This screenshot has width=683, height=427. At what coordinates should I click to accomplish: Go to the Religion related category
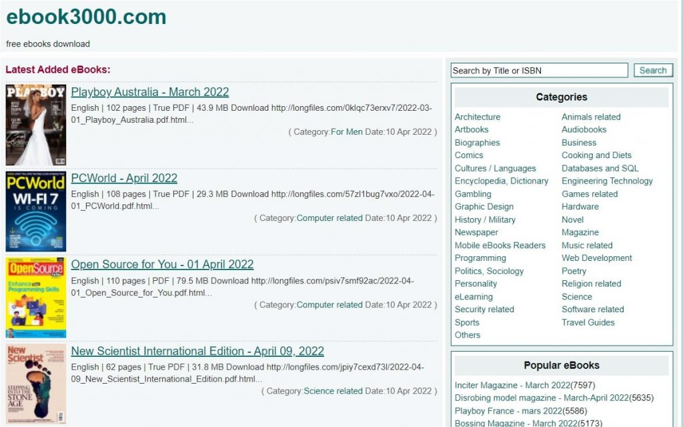591,284
